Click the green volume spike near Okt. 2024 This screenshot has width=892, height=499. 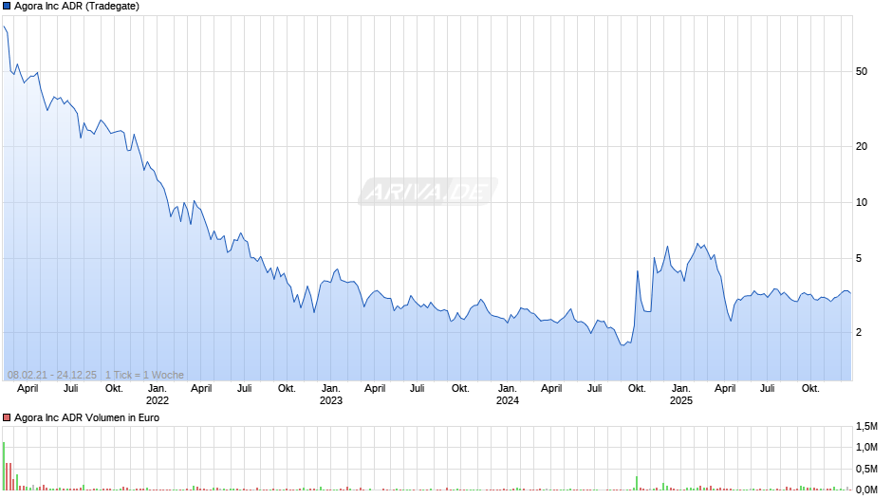[637, 483]
